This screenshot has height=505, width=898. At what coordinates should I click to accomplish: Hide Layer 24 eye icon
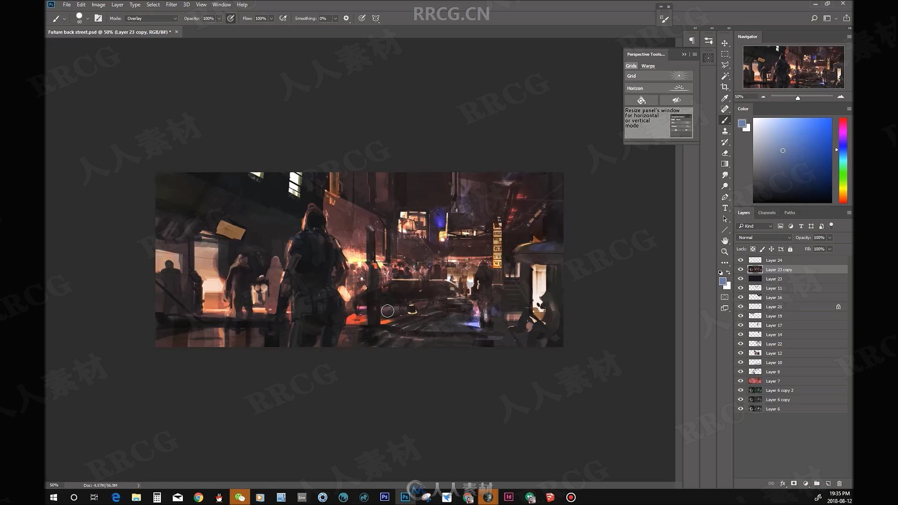point(740,260)
